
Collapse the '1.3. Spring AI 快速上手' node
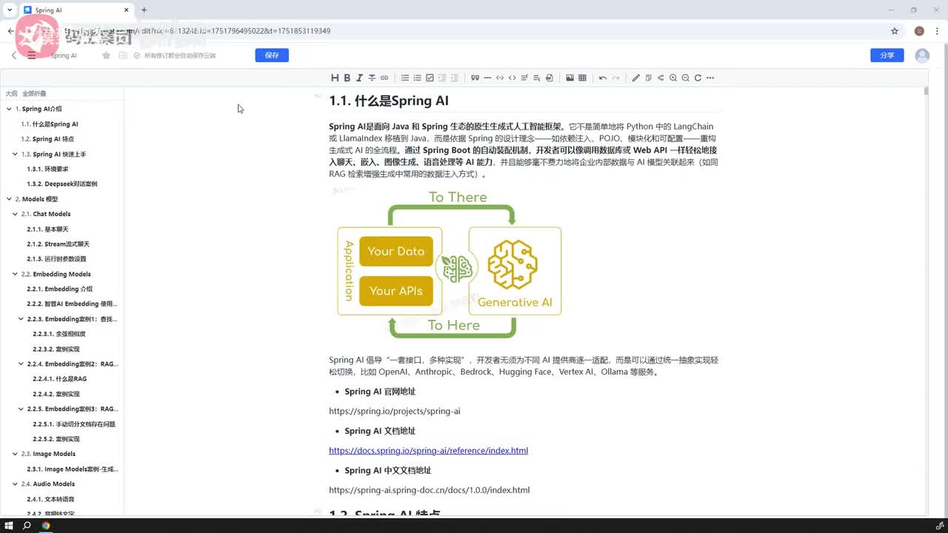point(15,154)
